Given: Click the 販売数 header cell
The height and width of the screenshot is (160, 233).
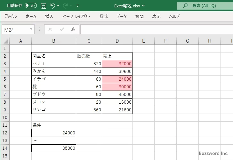Looking at the screenshot, I should (89, 56).
